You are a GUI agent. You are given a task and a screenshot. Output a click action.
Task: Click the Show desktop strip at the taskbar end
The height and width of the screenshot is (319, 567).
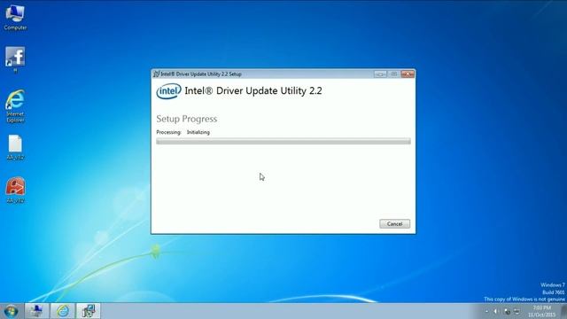(x=563, y=311)
